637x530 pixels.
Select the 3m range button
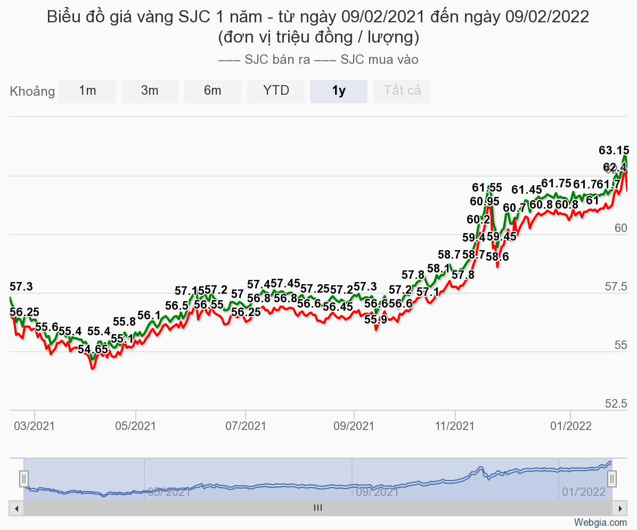[150, 91]
